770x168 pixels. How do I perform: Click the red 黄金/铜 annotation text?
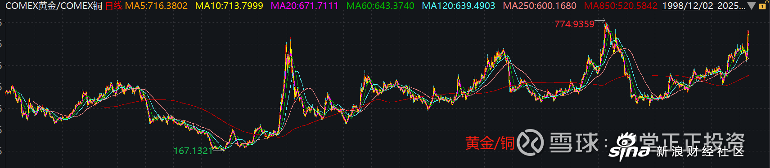(490, 143)
